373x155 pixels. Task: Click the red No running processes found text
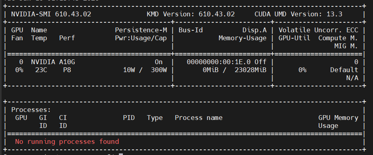[67, 142]
